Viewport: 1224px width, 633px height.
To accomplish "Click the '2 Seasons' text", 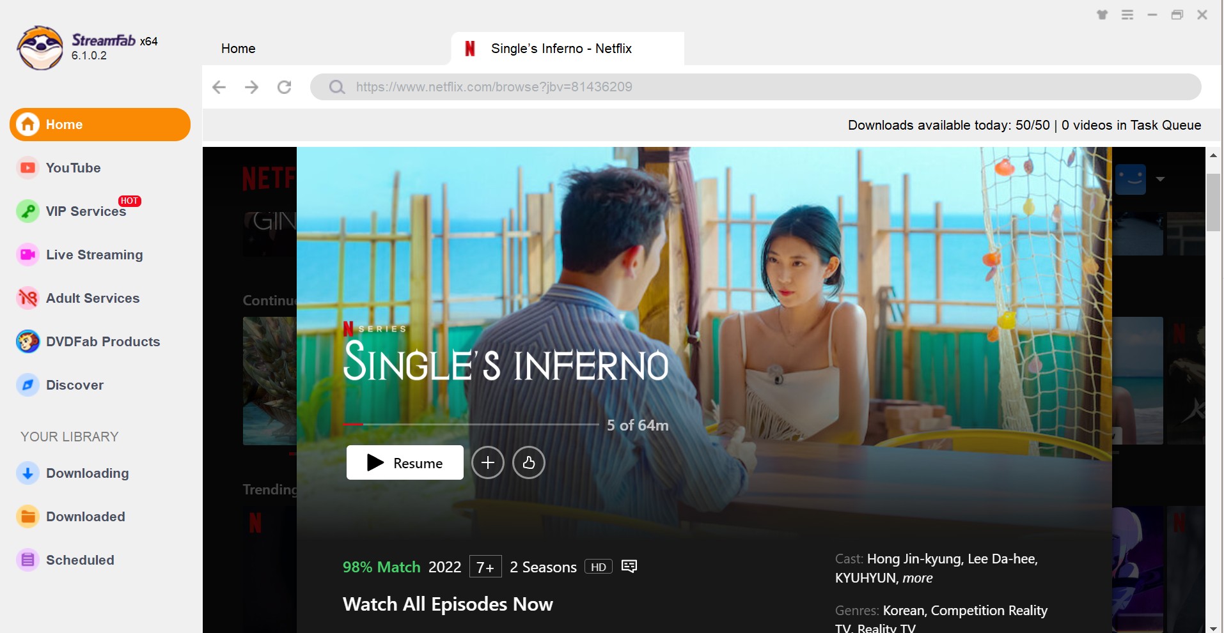I will (543, 567).
